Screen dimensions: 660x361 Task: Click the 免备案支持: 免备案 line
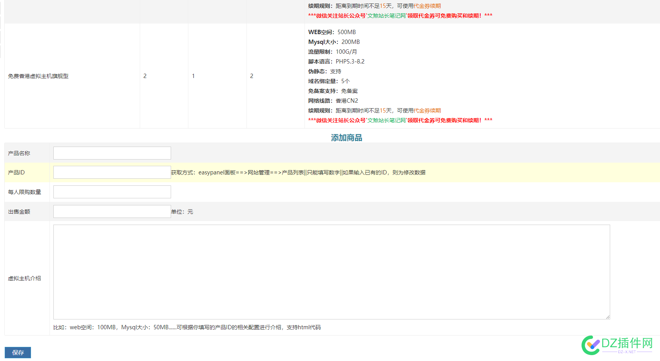333,91
